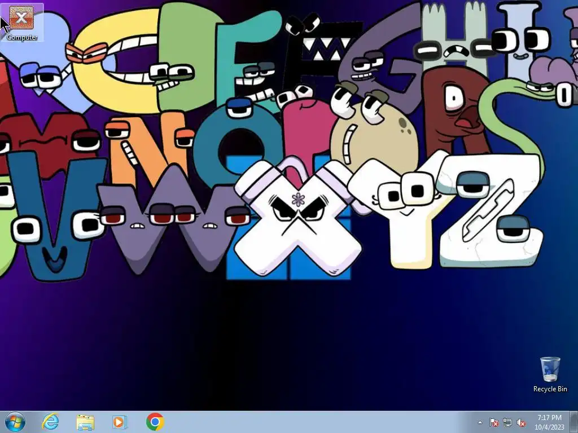Open the 7:17 PM taskbar clock

click(x=549, y=422)
